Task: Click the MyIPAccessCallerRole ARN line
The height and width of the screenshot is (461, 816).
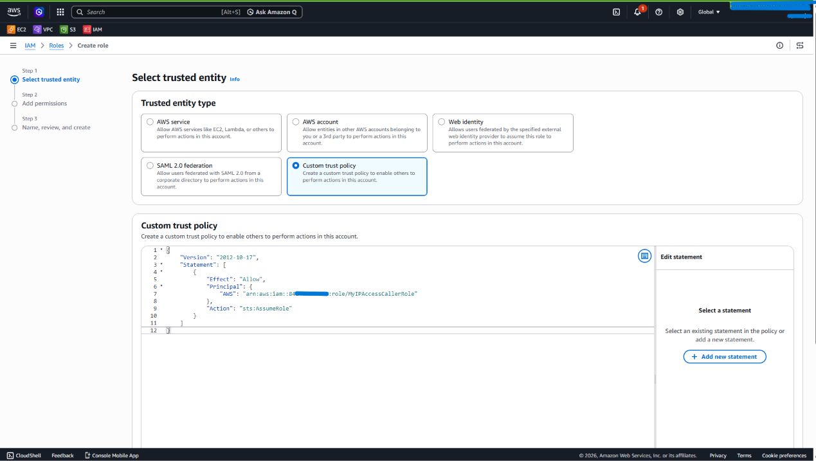Action: (x=318, y=294)
